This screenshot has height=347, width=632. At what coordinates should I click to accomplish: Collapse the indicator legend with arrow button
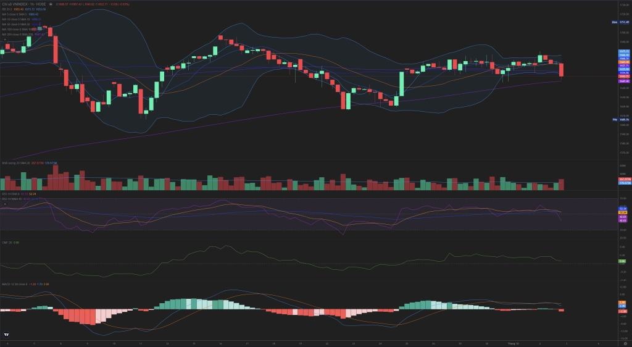point(5,38)
